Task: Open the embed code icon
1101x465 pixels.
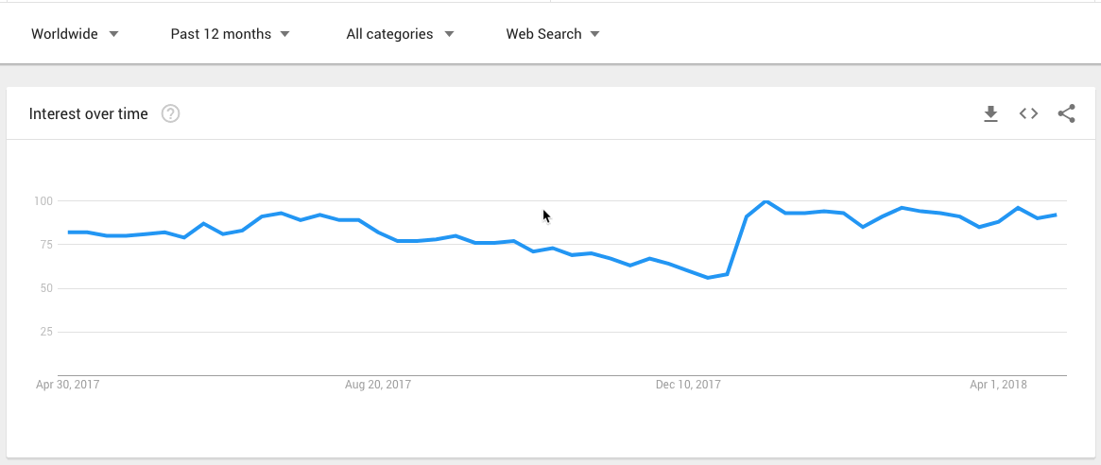Action: [x=1028, y=114]
